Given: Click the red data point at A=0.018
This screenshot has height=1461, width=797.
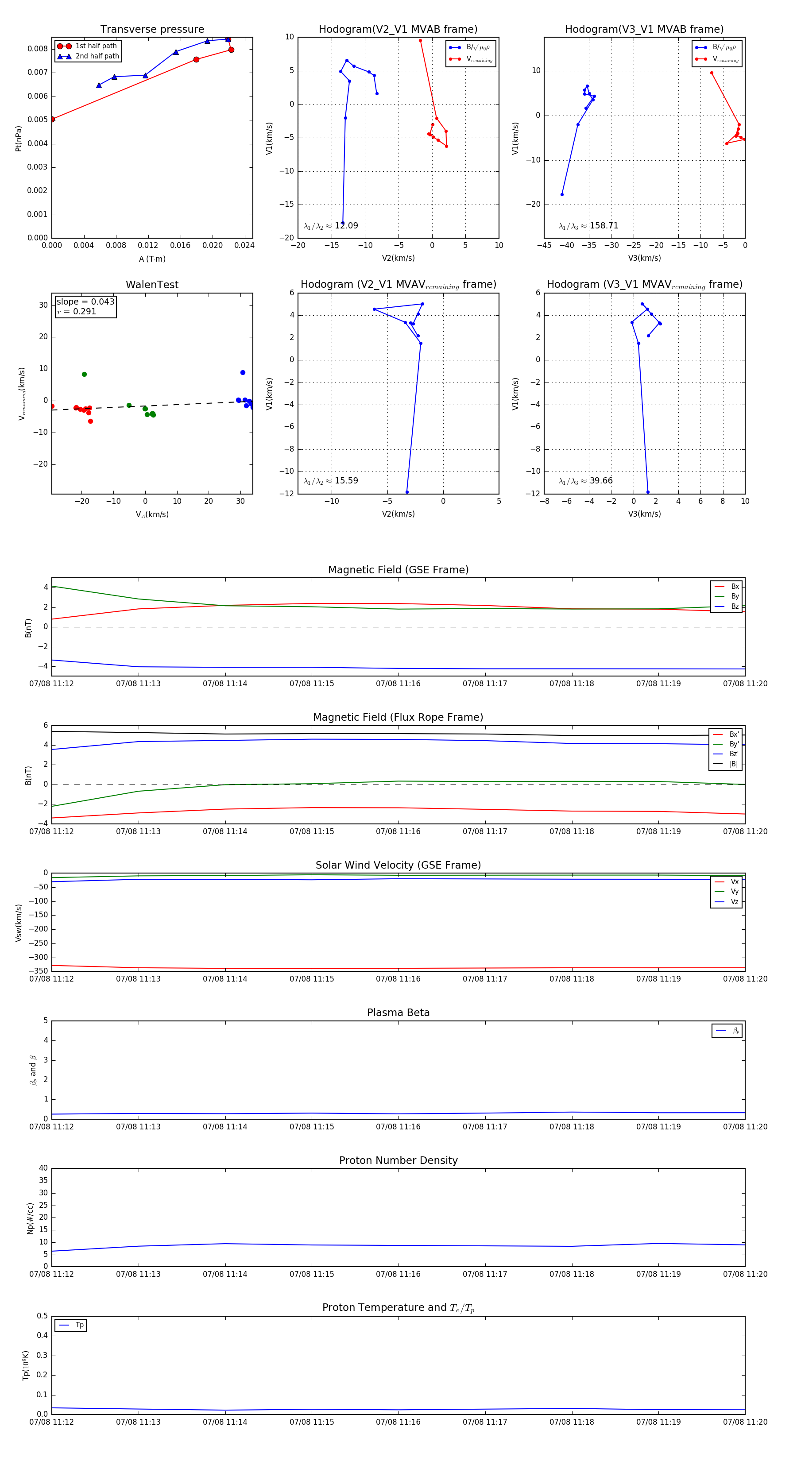Looking at the screenshot, I should pyautogui.click(x=196, y=60).
